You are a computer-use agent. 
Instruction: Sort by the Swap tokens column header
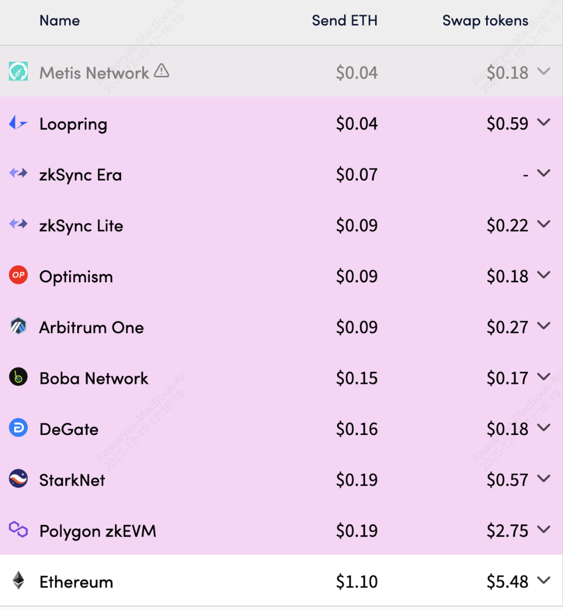[485, 21]
